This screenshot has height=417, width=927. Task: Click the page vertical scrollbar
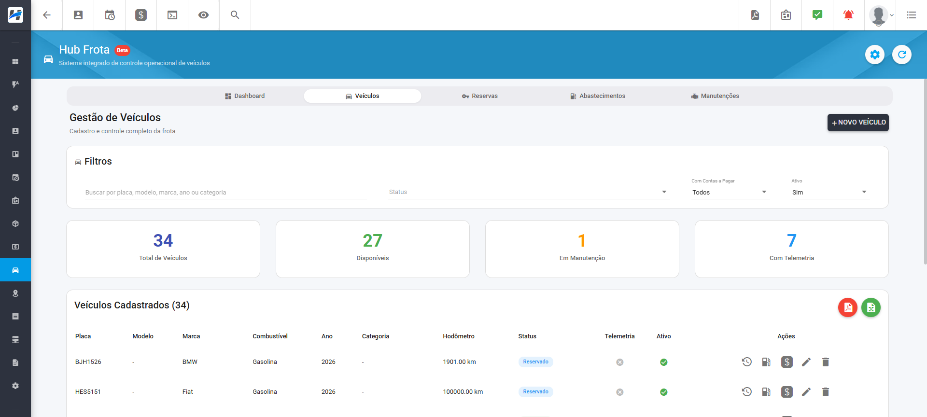925,171
